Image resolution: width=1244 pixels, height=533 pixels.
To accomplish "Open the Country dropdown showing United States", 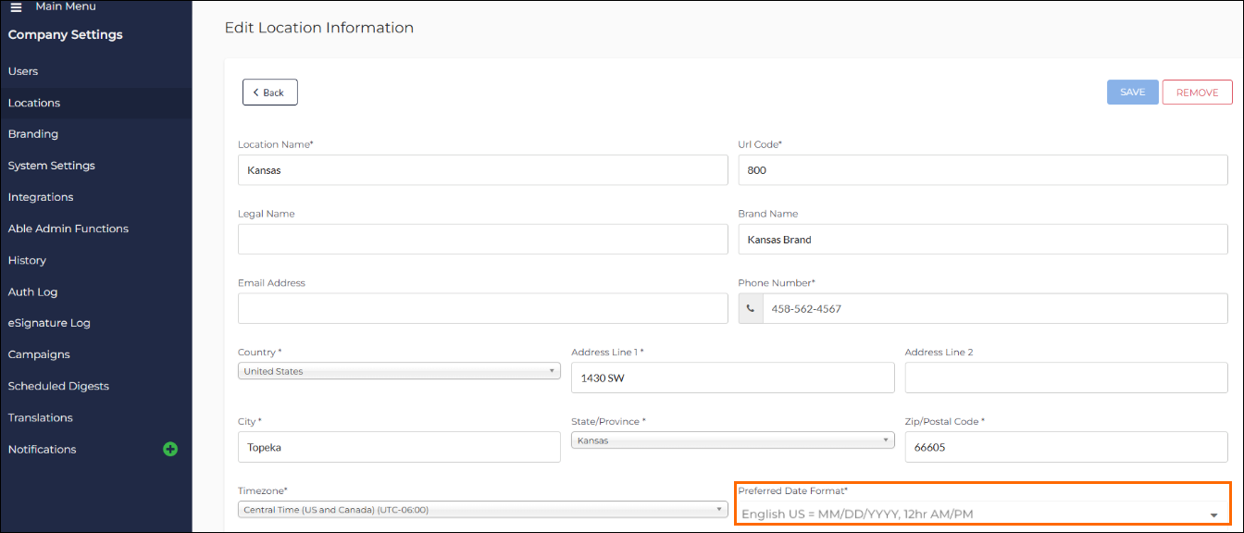I will coord(399,371).
